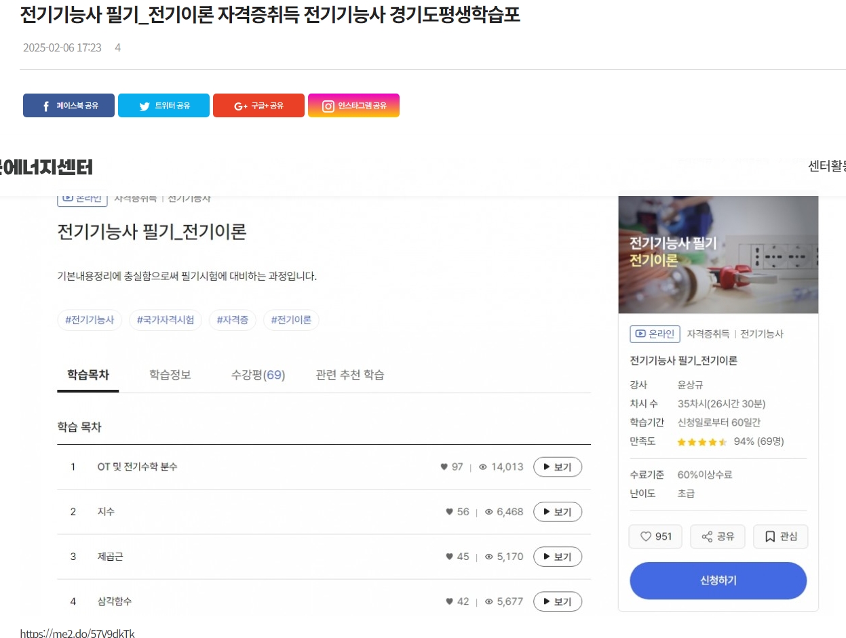This screenshot has height=638, width=846.
Task: Click heart icon on lesson 1 row
Action: [x=444, y=467]
